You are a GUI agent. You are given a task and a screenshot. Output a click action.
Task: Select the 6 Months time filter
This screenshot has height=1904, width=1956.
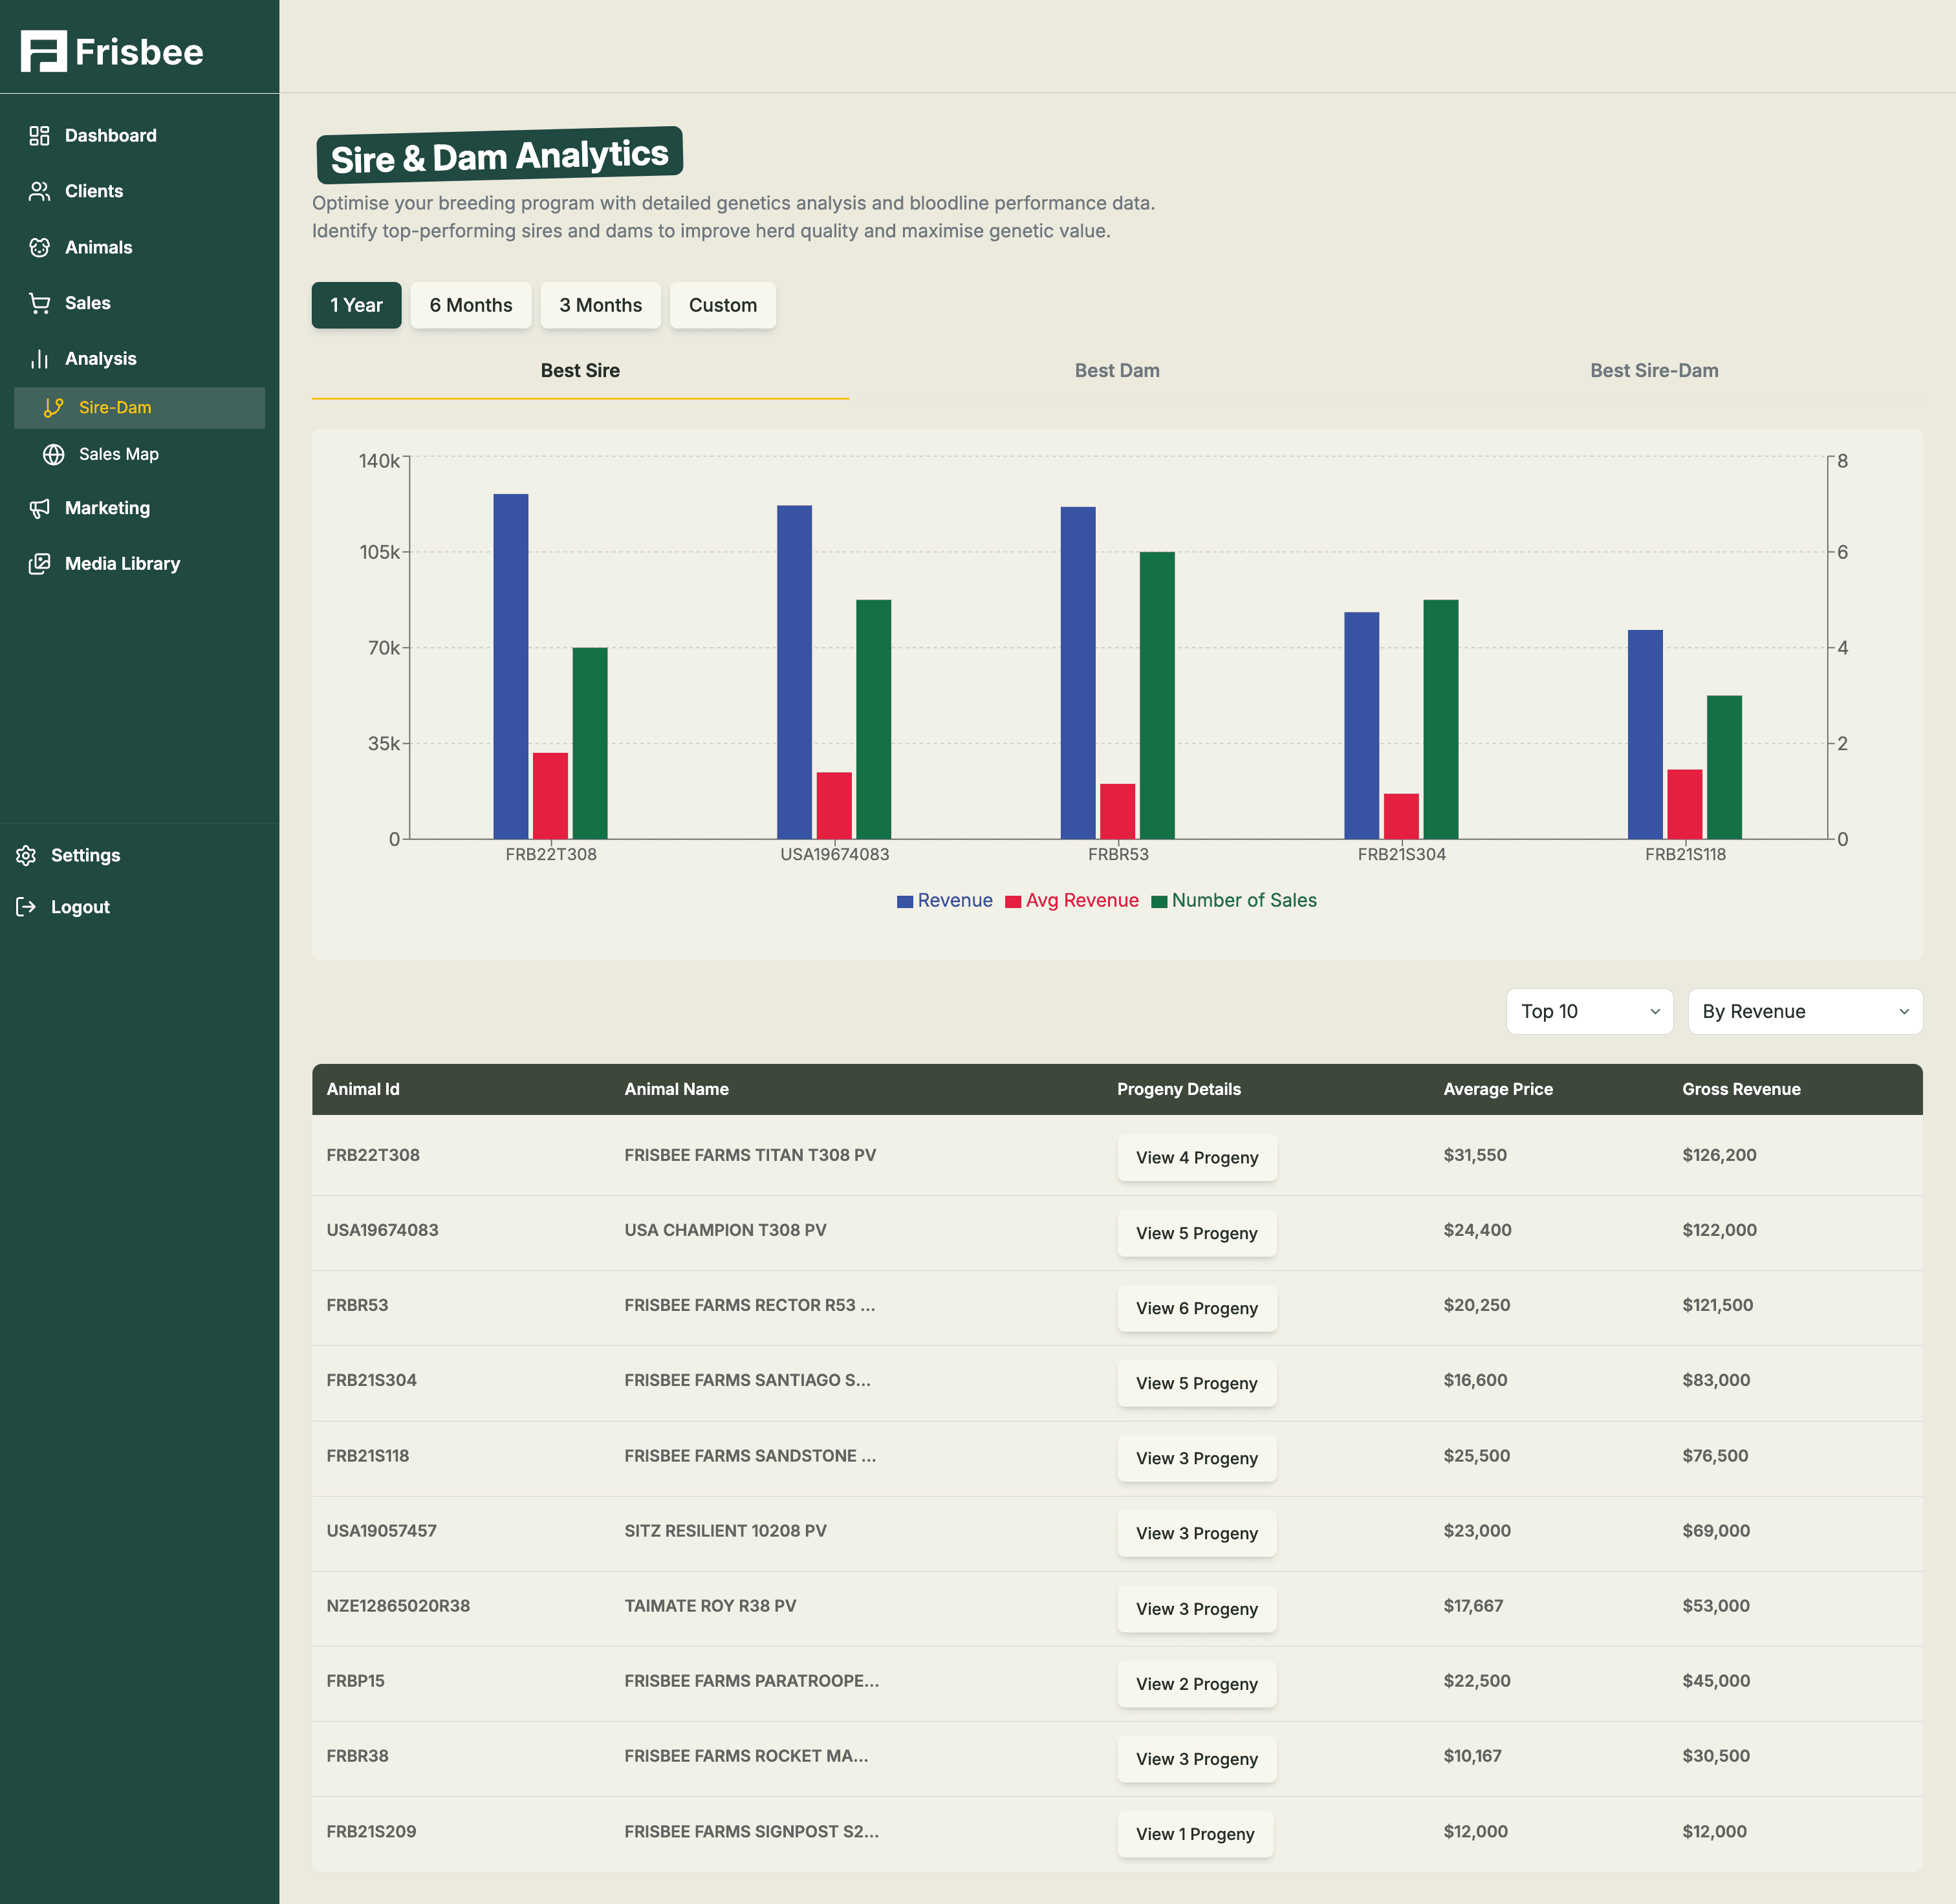[470, 305]
